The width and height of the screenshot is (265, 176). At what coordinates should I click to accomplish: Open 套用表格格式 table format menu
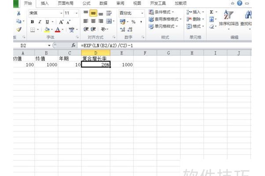click(x=165, y=19)
